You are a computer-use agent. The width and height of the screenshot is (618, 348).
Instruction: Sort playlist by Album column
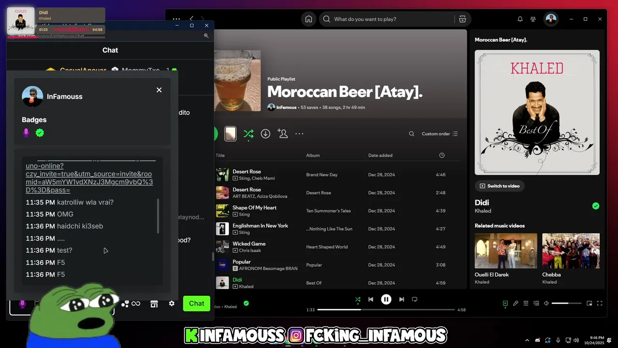point(313,156)
